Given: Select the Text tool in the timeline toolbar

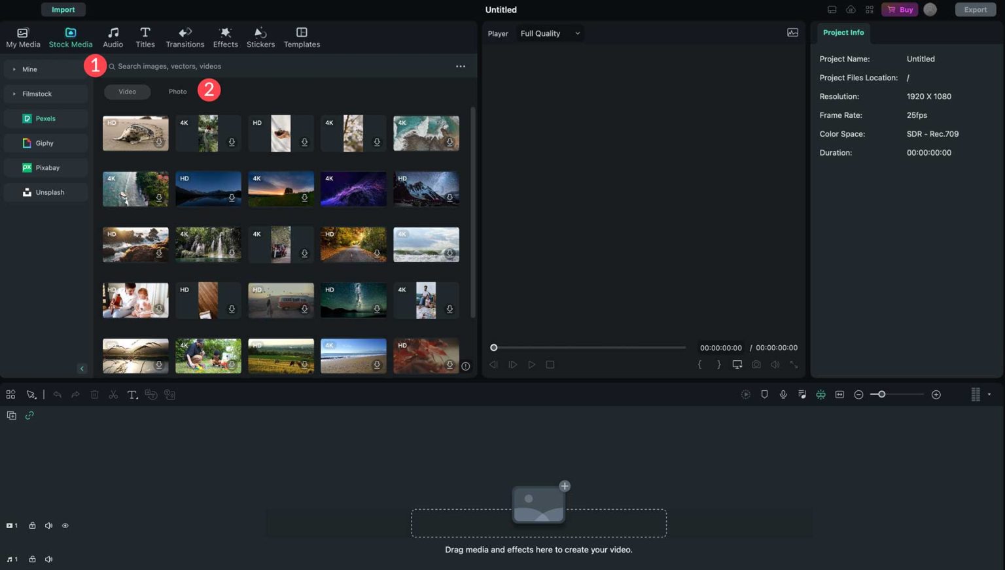Looking at the screenshot, I should 132,394.
